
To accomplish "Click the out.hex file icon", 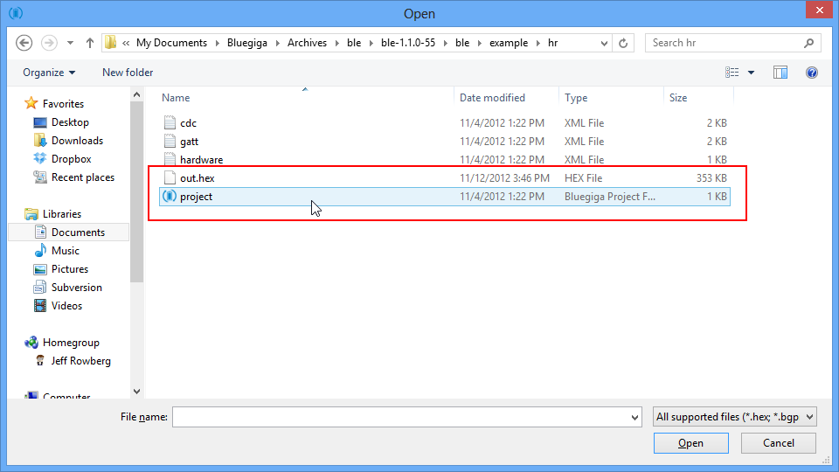I will pos(170,177).
